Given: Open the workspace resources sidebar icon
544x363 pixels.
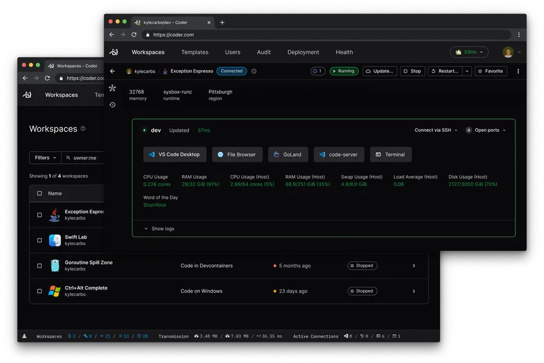Looking at the screenshot, I should [x=112, y=88].
